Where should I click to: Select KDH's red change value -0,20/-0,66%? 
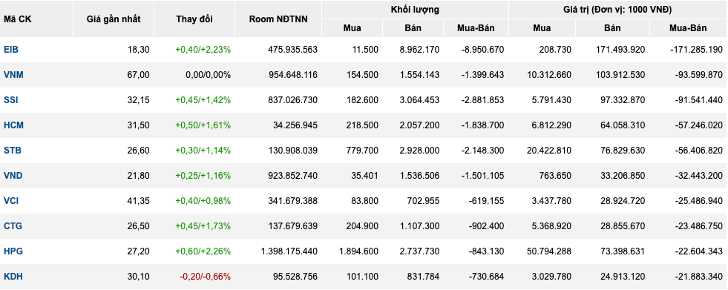coord(206,277)
